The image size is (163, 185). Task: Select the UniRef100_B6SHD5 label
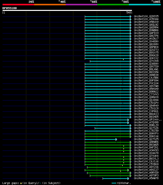point(146,117)
